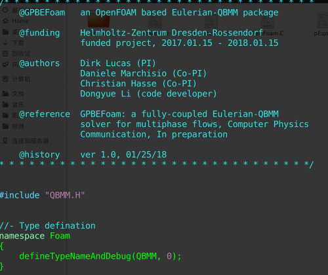Screen dimensions: 328x275
Task: Click the Dongyue Li author line
Action: tap(148, 94)
